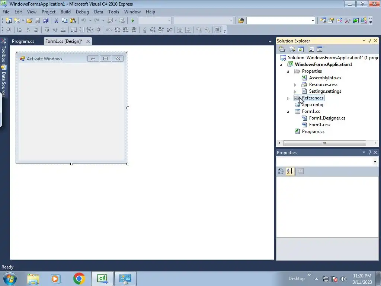
Task: Open the Project menu
Action: (48, 12)
